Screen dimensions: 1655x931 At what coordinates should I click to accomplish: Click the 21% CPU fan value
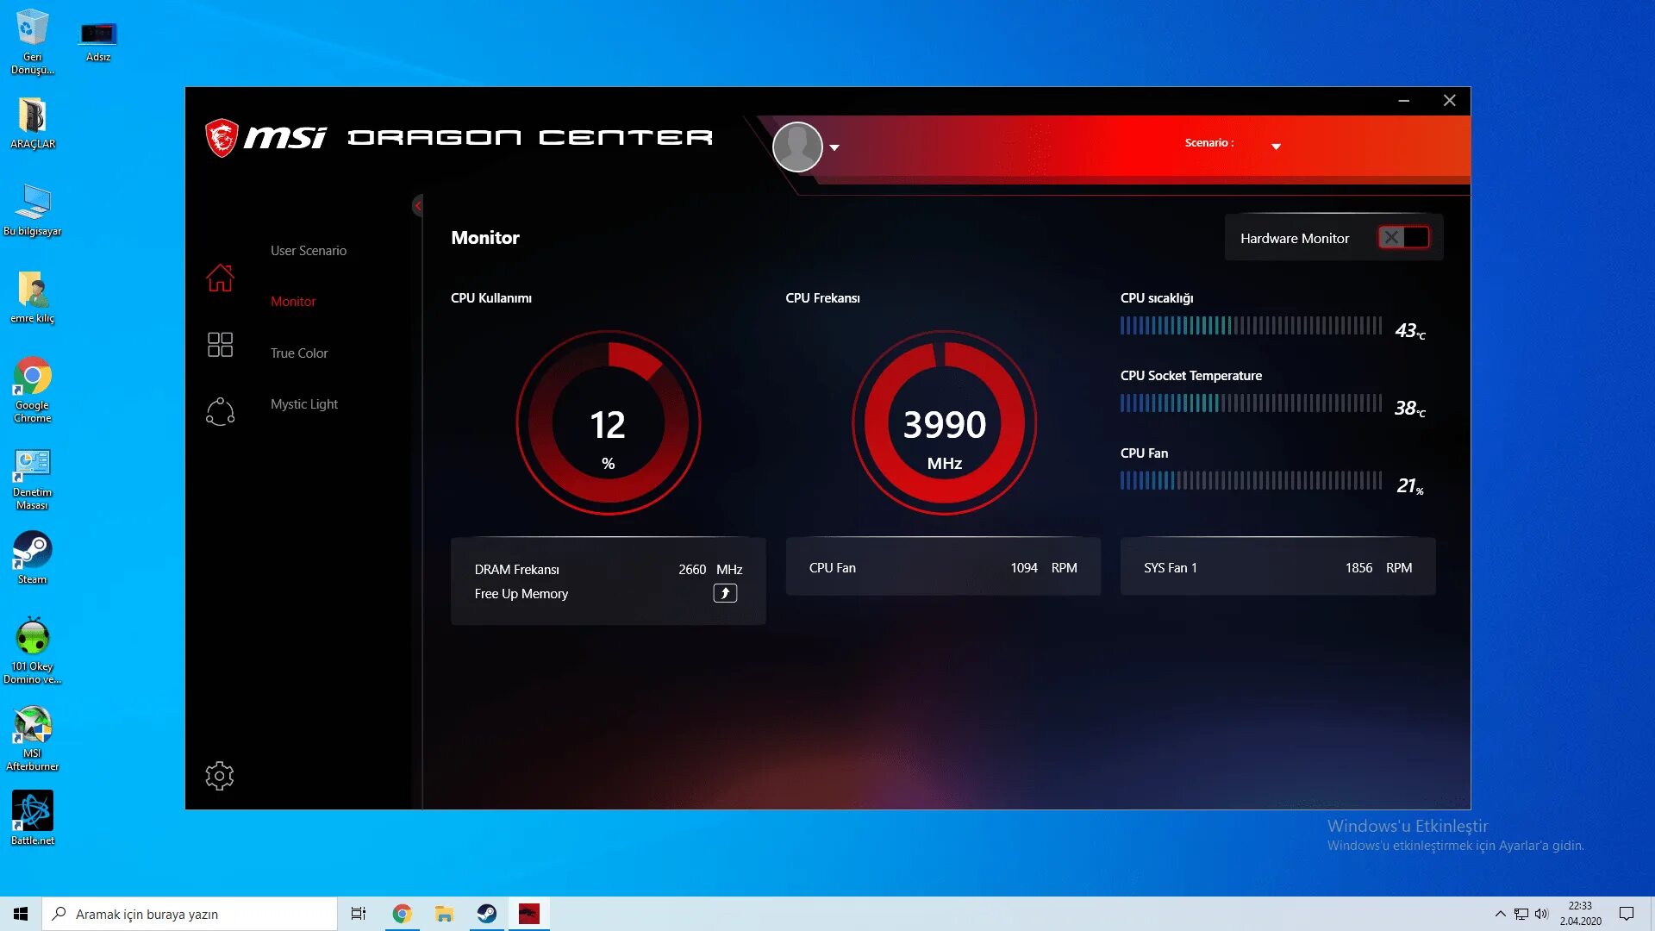[1410, 486]
